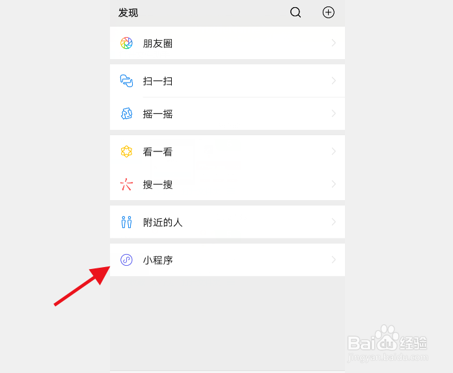
Task: Expand the 小程序 row chevron
Action: point(334,260)
